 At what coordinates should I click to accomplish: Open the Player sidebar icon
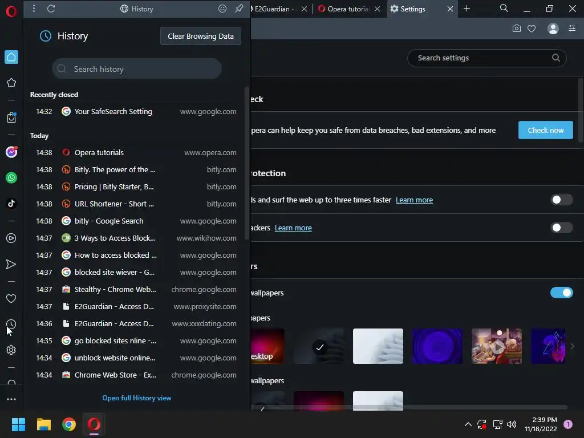point(11,238)
